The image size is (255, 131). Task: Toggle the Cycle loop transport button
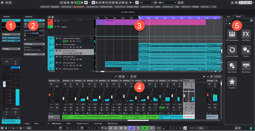click(132, 128)
